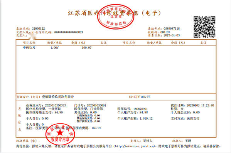Click the red 财政部监制 oval seal

coord(116,17)
